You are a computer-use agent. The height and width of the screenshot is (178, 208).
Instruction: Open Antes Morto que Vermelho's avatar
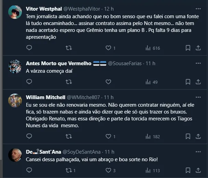[x=15, y=67]
